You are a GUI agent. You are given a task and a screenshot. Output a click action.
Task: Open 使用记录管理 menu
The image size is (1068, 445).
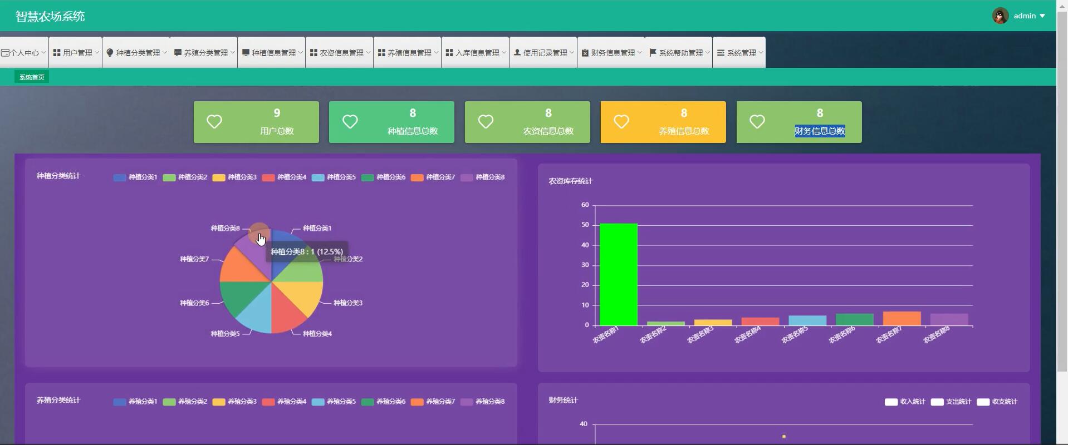(x=543, y=52)
